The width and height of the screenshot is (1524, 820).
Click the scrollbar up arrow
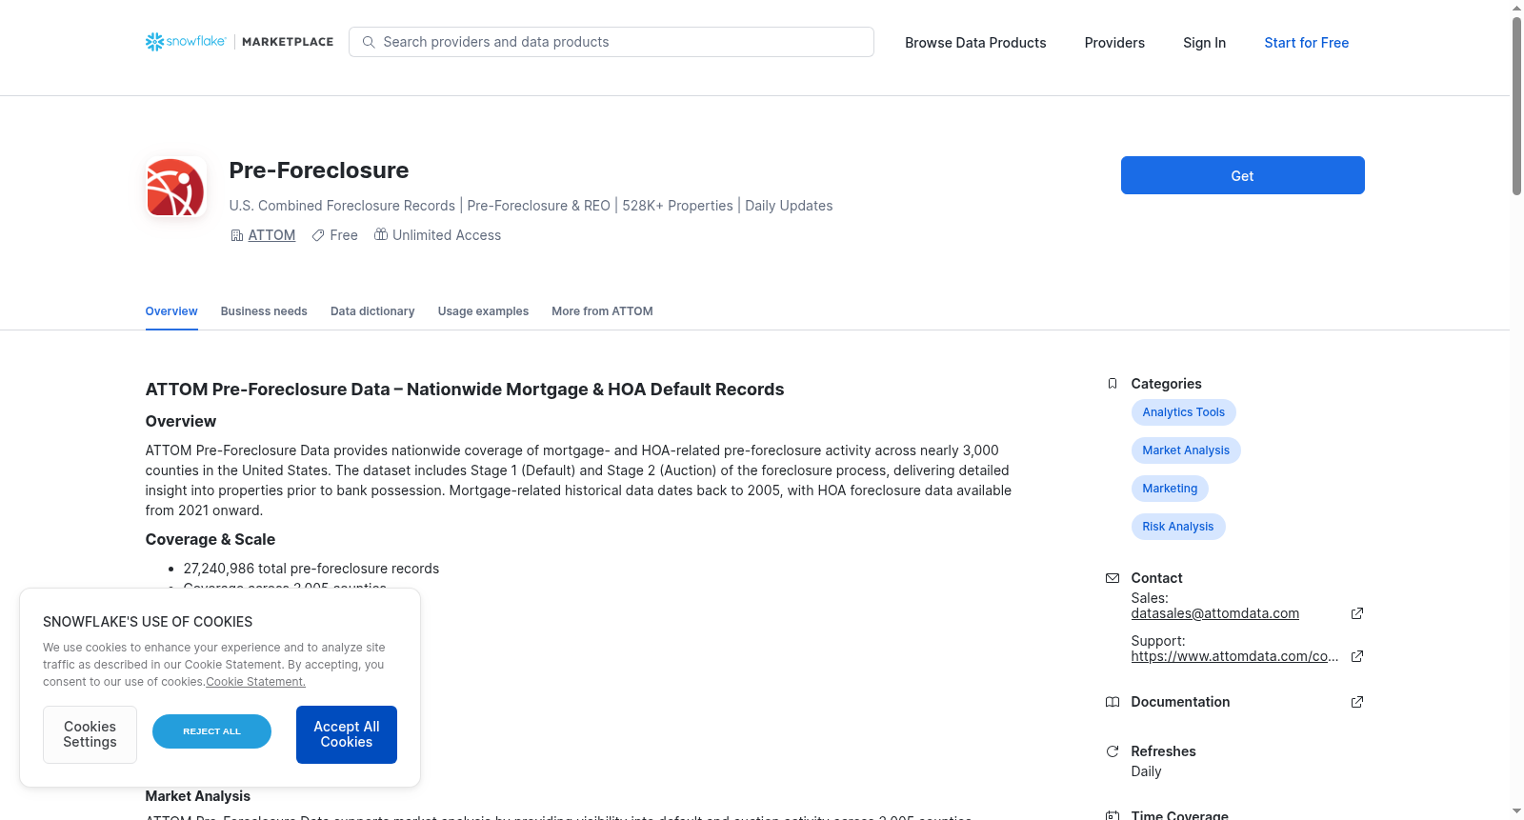click(1516, 8)
